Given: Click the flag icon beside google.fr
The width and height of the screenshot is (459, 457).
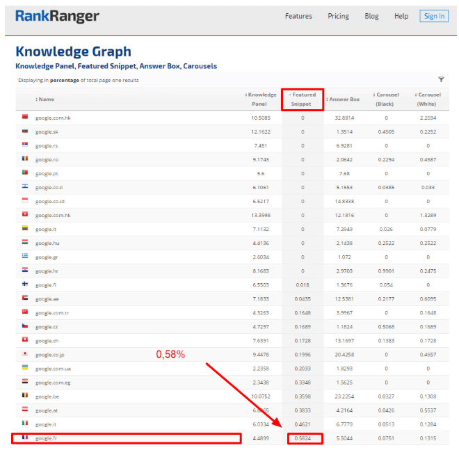Looking at the screenshot, I should (25, 438).
